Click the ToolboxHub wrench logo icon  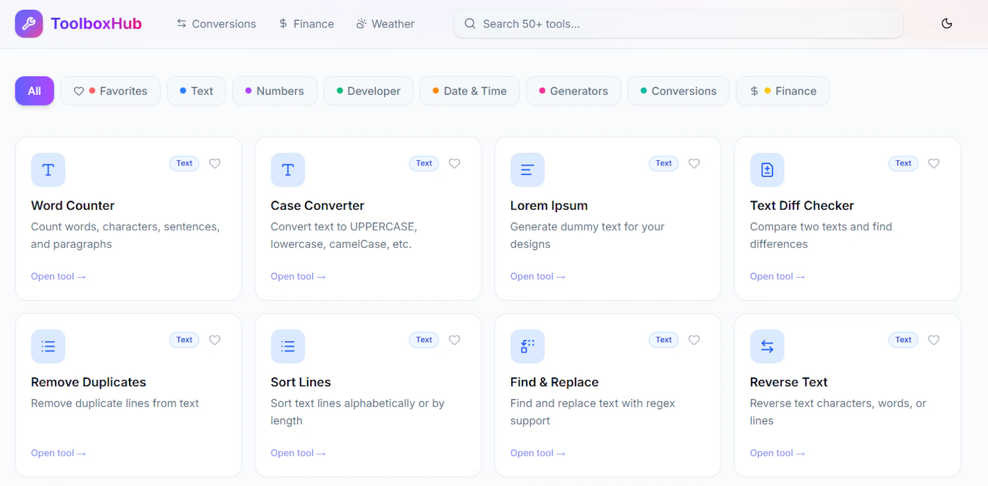[29, 24]
